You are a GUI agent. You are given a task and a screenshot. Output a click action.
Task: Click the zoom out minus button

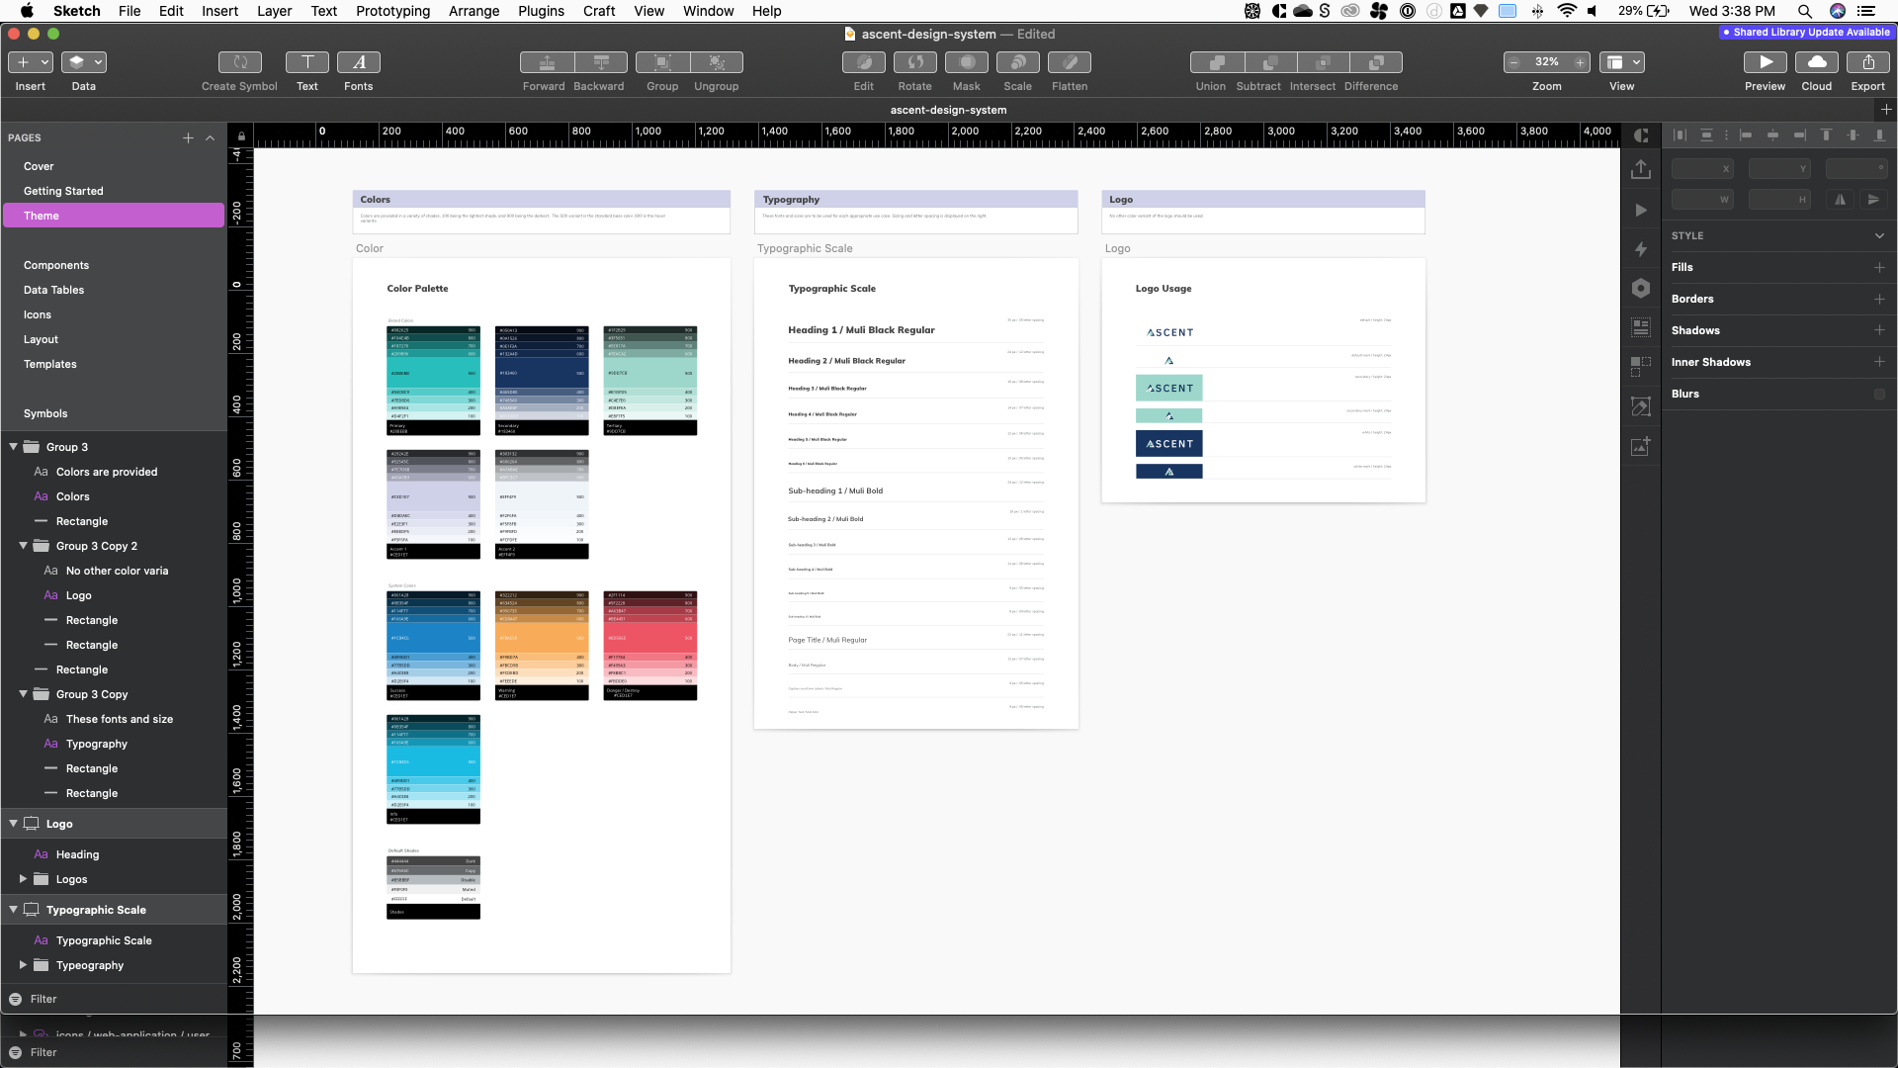coord(1513,62)
